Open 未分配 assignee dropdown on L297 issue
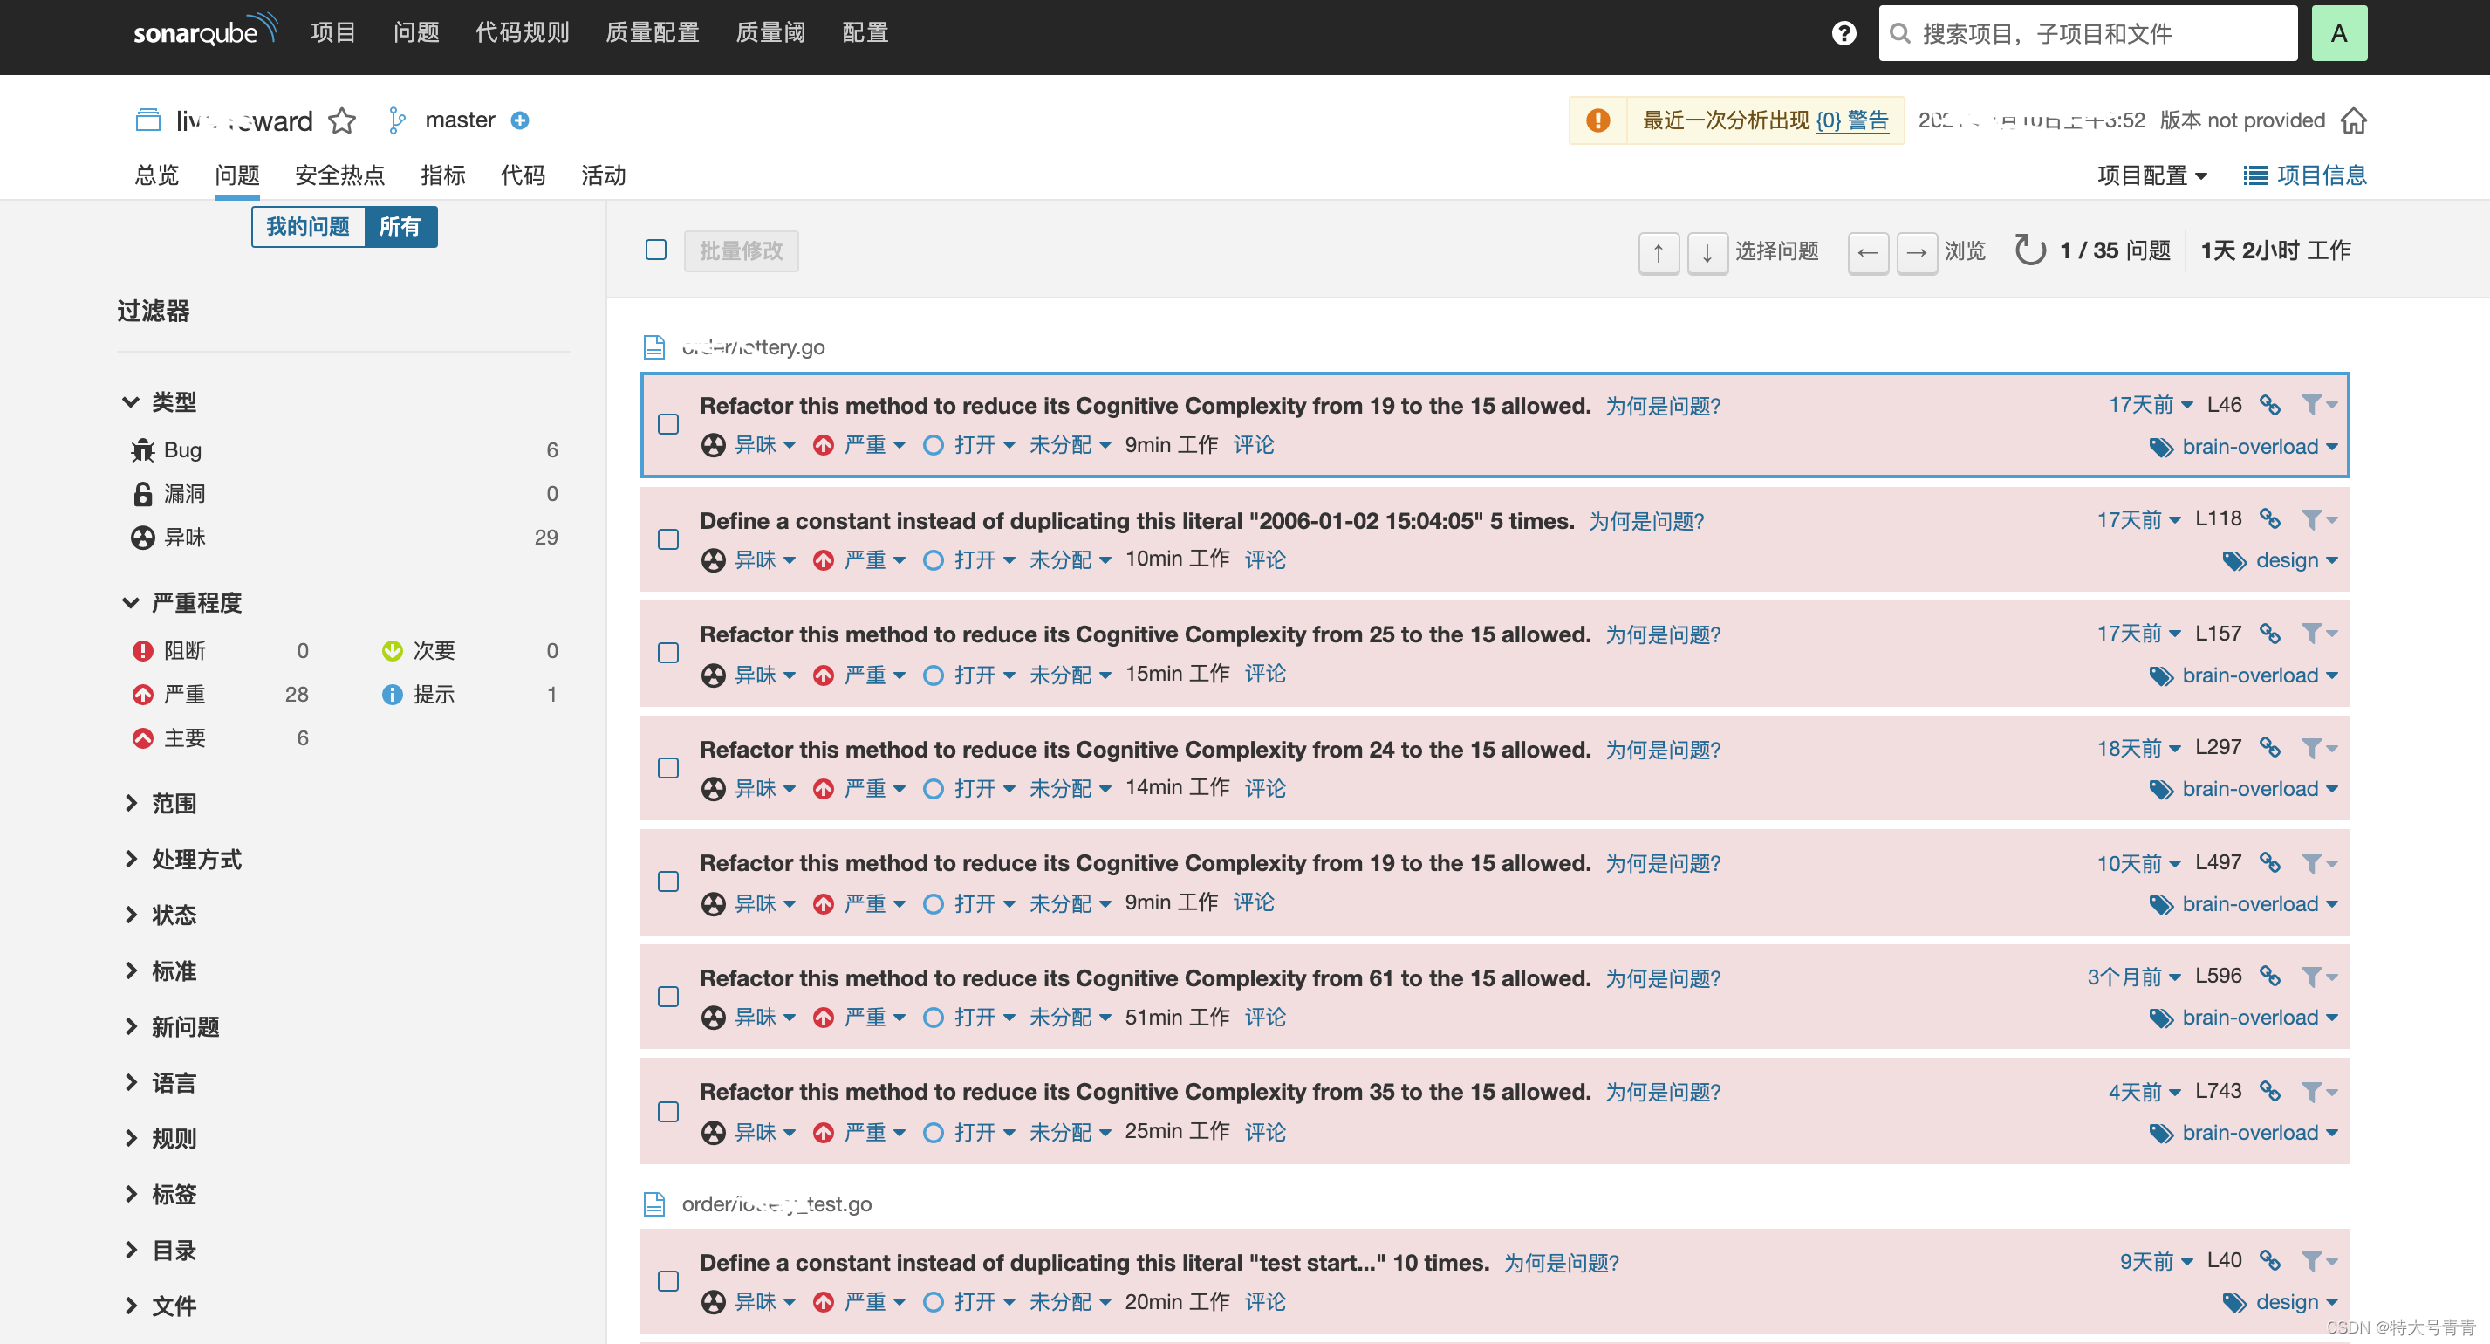This screenshot has width=2490, height=1344. (x=1069, y=789)
